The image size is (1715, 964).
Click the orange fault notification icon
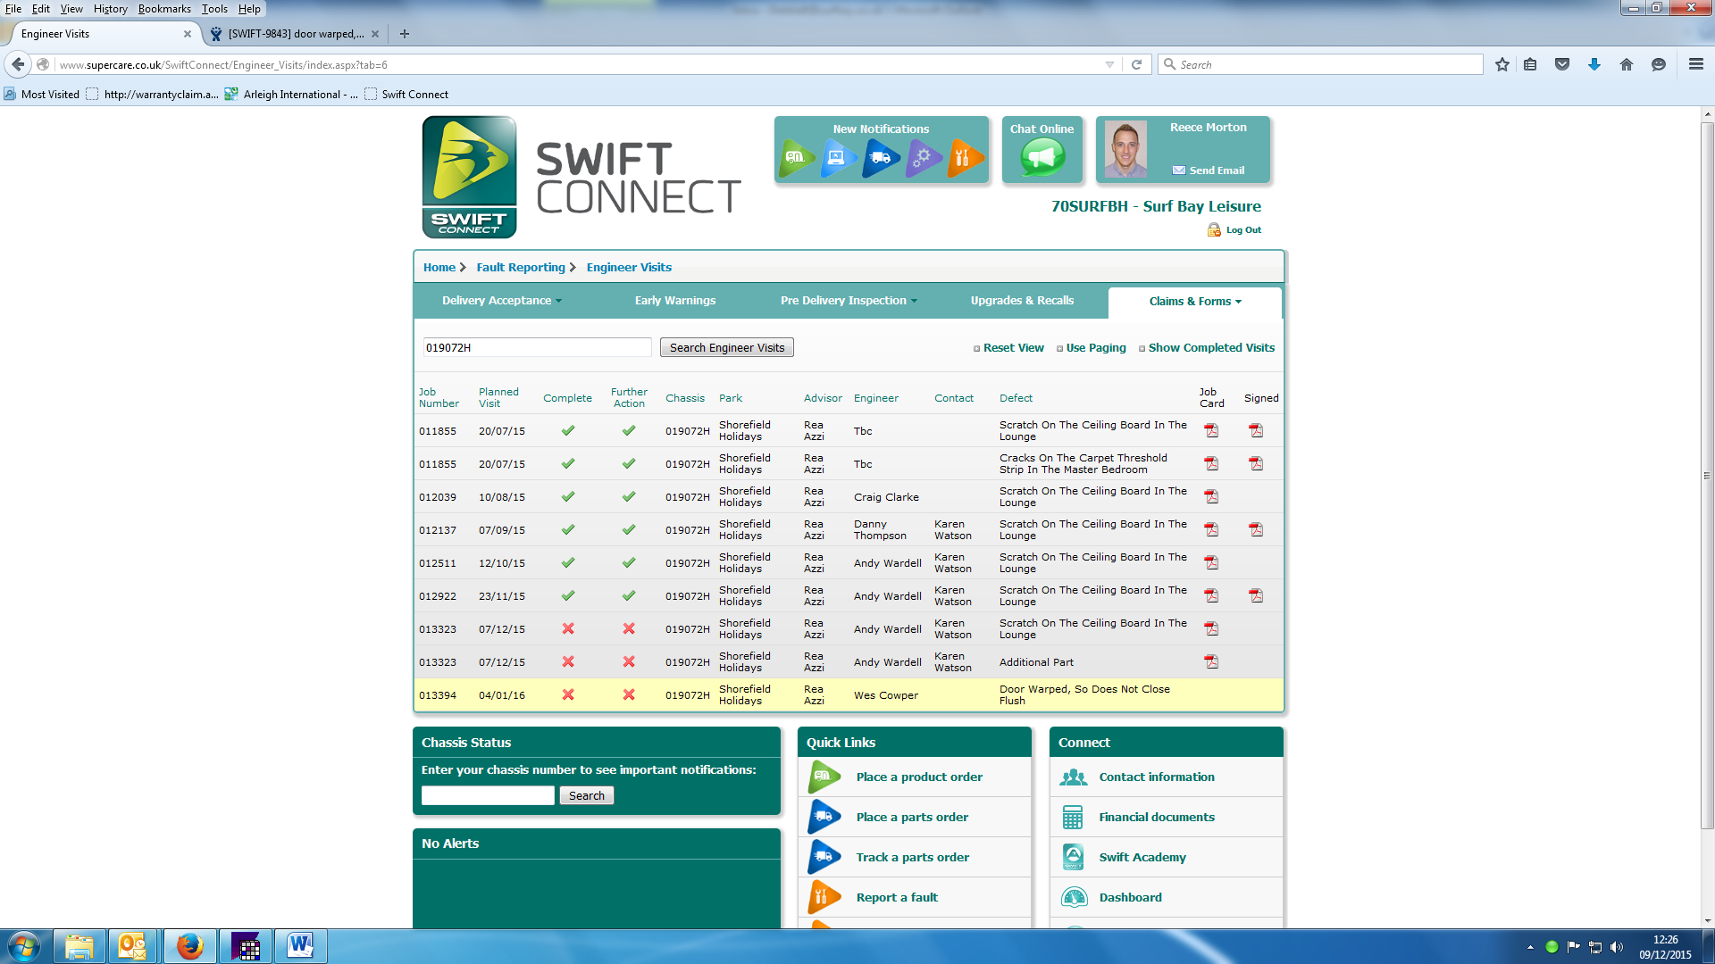pos(965,158)
